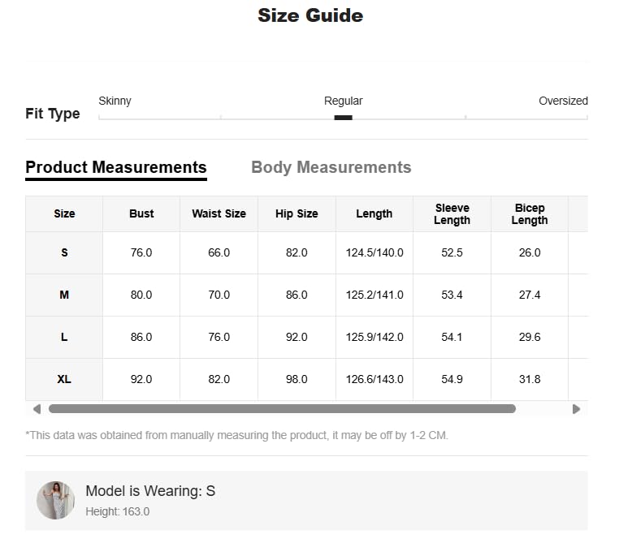Click the horizontal scrollbar under the size table

[x=282, y=409]
